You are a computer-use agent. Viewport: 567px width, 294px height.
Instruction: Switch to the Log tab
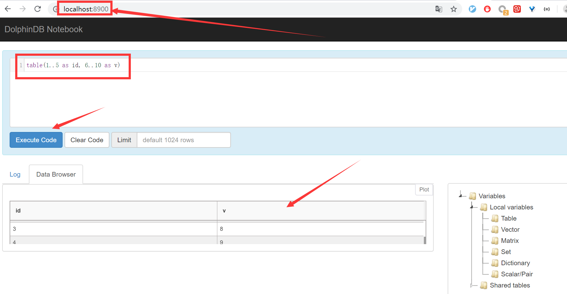tap(15, 174)
